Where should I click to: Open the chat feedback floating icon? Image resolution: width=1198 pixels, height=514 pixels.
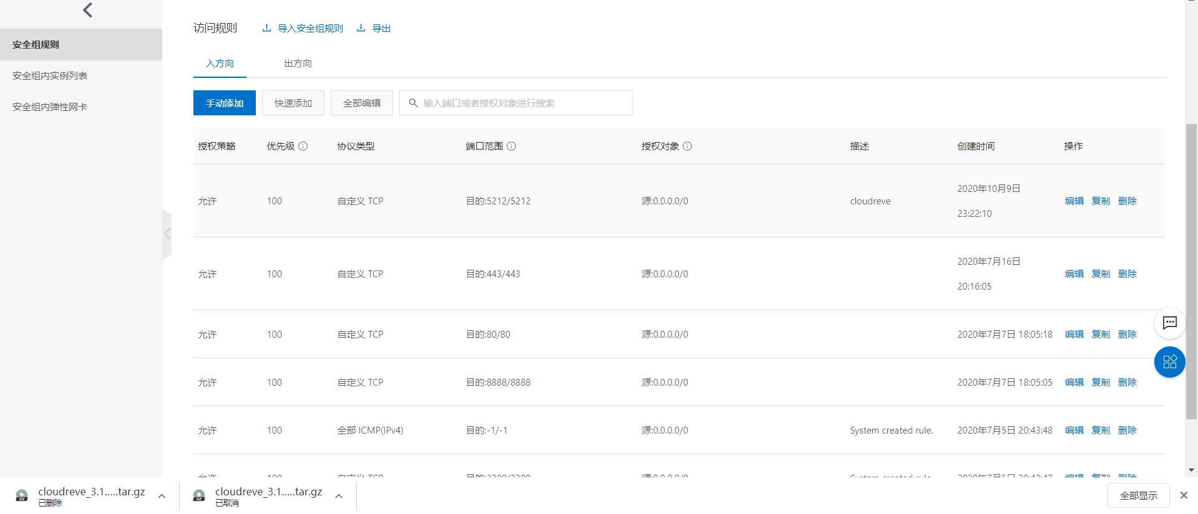coord(1169,323)
